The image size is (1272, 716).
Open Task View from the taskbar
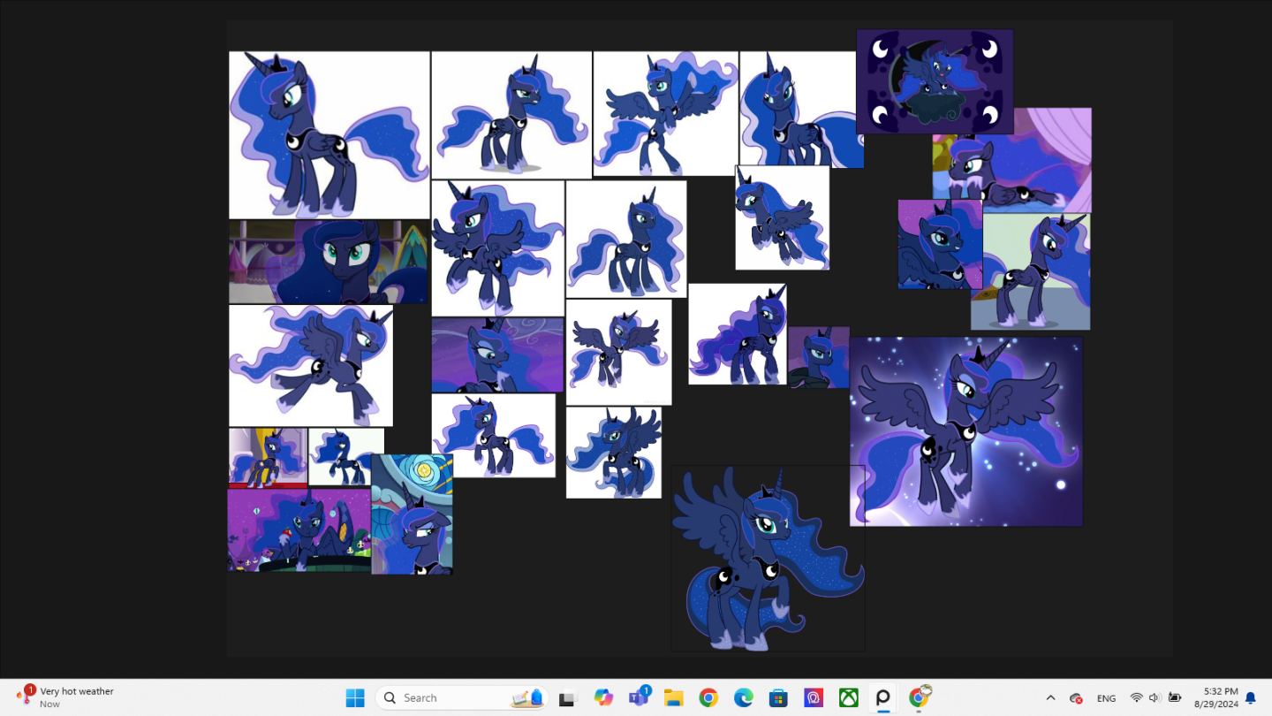[x=567, y=697]
